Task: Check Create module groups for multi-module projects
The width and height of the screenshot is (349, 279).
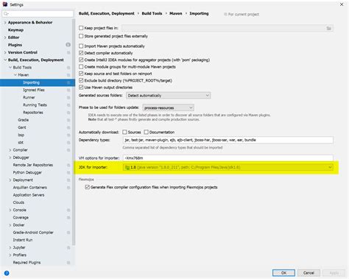Action: 81,66
